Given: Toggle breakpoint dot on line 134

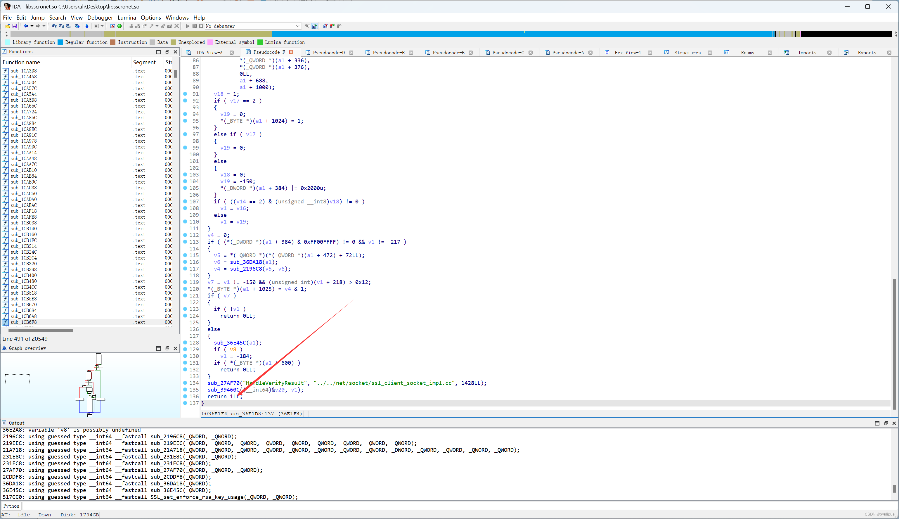Looking at the screenshot, I should pyautogui.click(x=185, y=383).
